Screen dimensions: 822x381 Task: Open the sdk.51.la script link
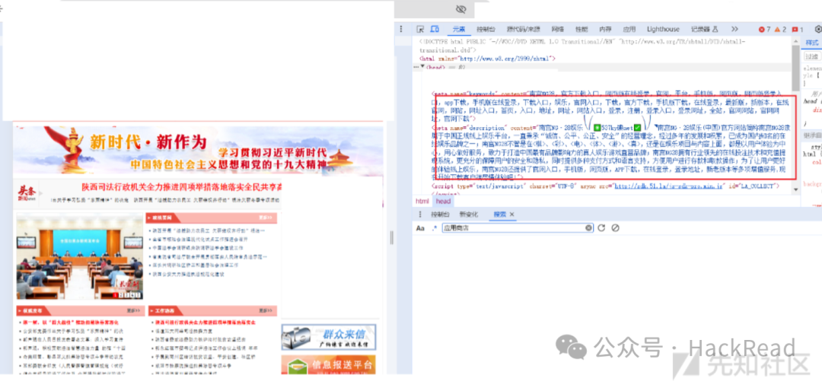click(x=669, y=186)
